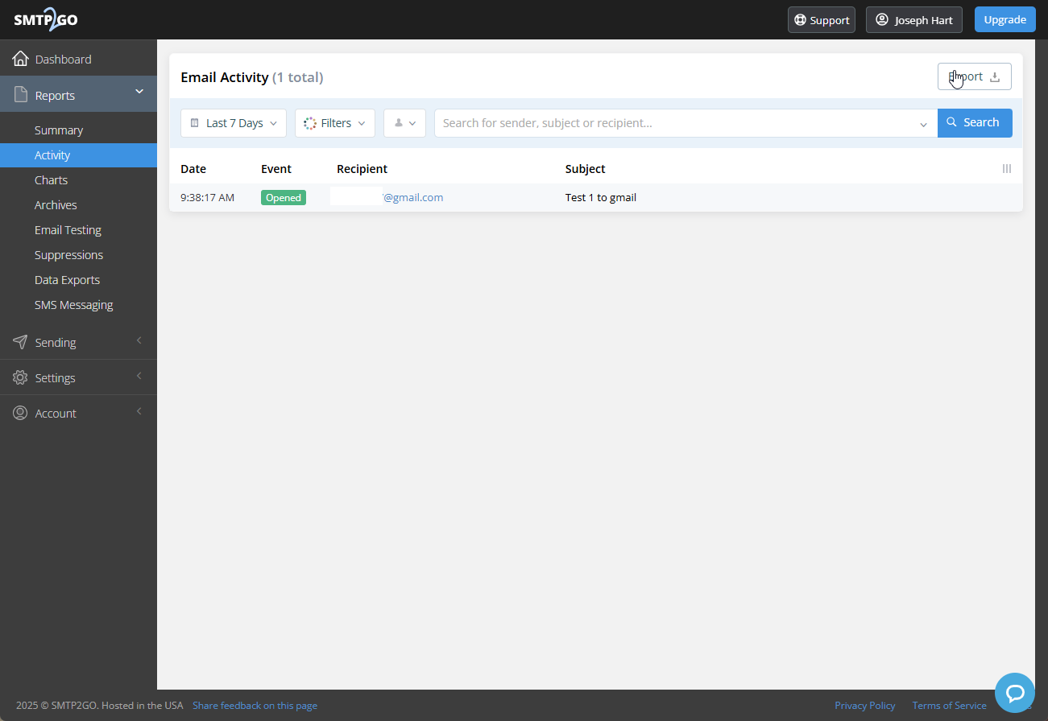Click the blue Upgrade button
The image size is (1048, 721).
[1005, 20]
